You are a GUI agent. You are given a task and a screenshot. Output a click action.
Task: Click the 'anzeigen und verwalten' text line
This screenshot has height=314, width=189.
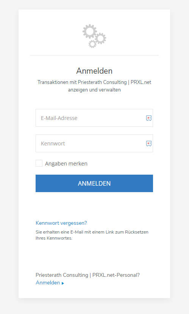click(x=94, y=90)
